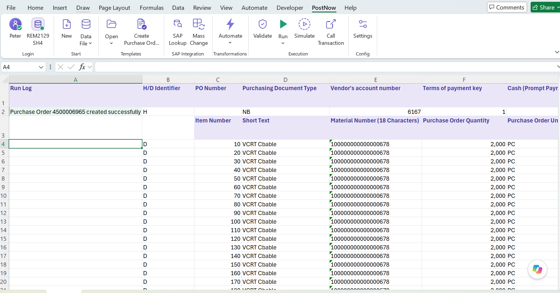Click the REM2129 SH4 system connection icon
Screen dimensions: 560x293
coord(38,24)
